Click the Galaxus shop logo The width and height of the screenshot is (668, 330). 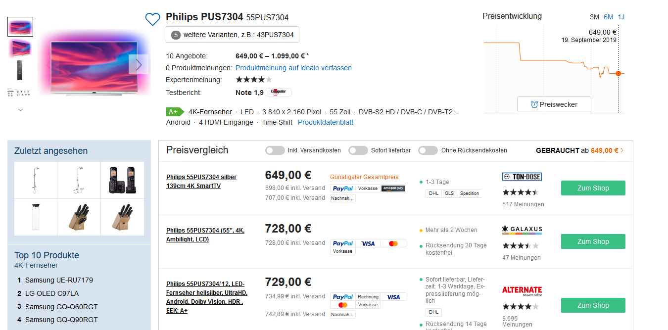pyautogui.click(x=522, y=230)
